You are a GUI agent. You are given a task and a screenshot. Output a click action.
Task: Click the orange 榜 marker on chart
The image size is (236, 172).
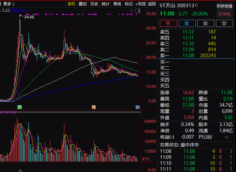(x=94, y=107)
